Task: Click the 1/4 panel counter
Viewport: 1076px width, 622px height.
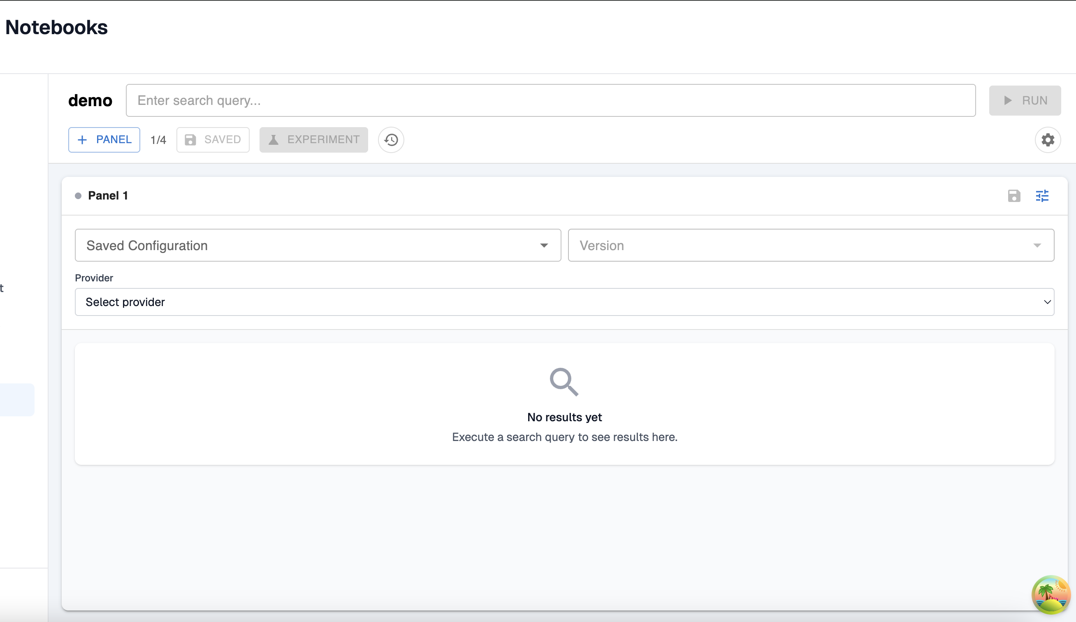Action: [x=158, y=140]
